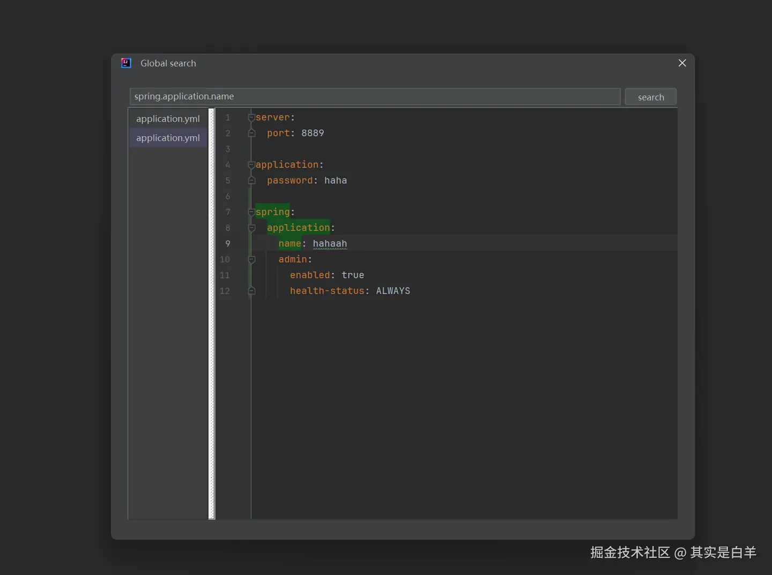Click fold end marker on port line
772x575 pixels.
tap(251, 133)
